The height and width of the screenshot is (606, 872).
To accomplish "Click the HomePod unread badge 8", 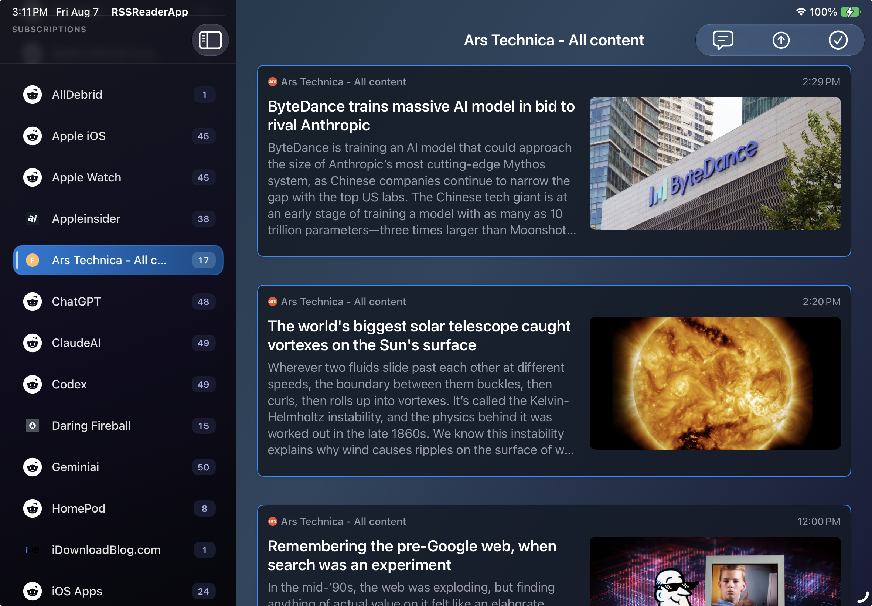I will click(x=204, y=508).
